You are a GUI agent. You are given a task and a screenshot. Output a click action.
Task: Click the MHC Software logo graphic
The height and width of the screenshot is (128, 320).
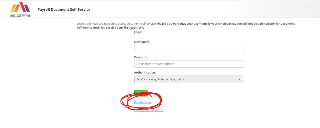(20, 7)
